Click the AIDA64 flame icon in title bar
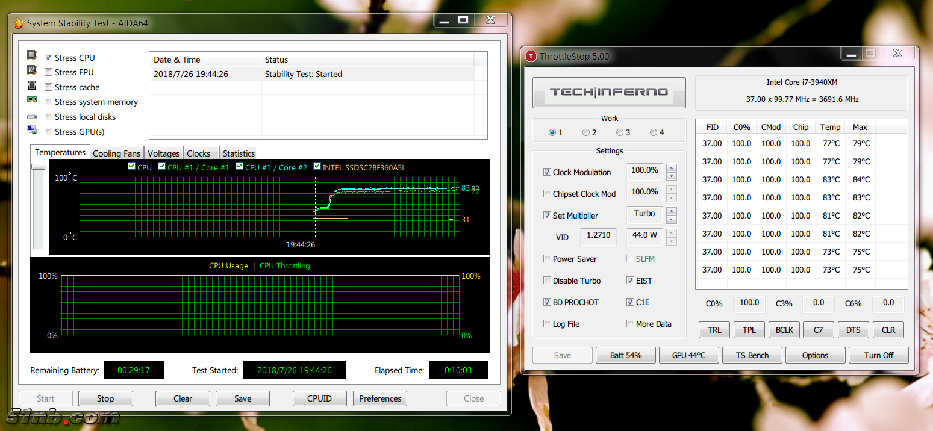 pos(19,23)
